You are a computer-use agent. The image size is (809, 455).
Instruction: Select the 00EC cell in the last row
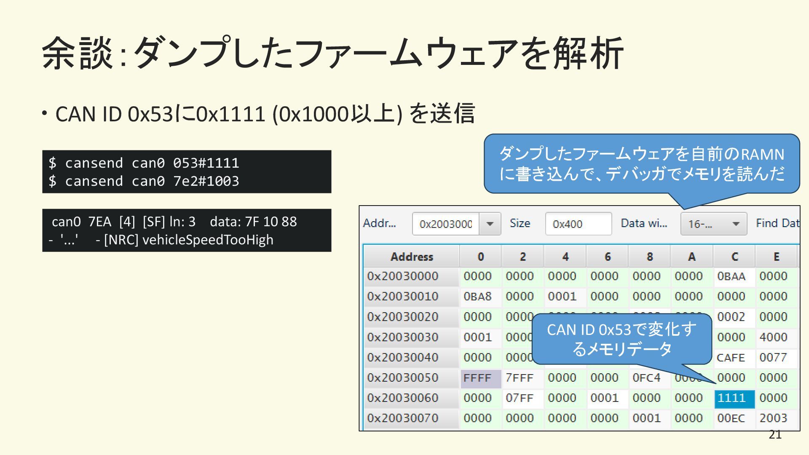(731, 418)
